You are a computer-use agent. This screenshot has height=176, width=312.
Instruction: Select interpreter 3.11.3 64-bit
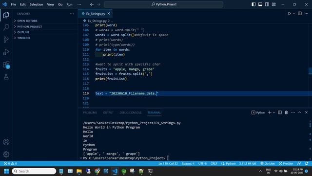[x=248, y=163]
